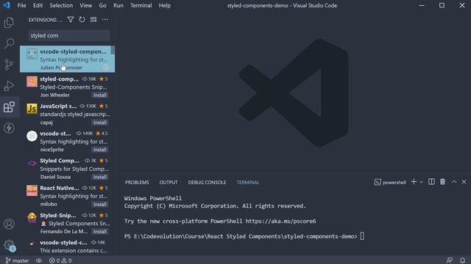Select the vscode-styled-components extension by Julien
Image resolution: width=471 pixels, height=264 pixels.
point(67,59)
